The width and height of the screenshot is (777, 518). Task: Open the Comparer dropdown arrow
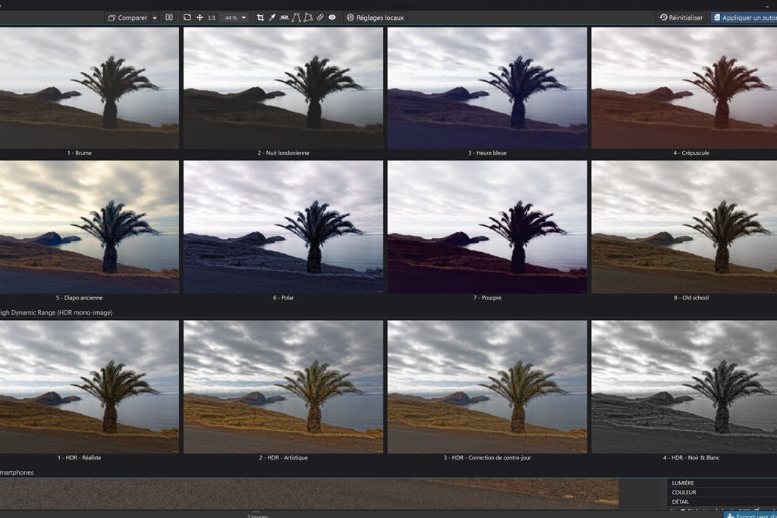point(155,17)
